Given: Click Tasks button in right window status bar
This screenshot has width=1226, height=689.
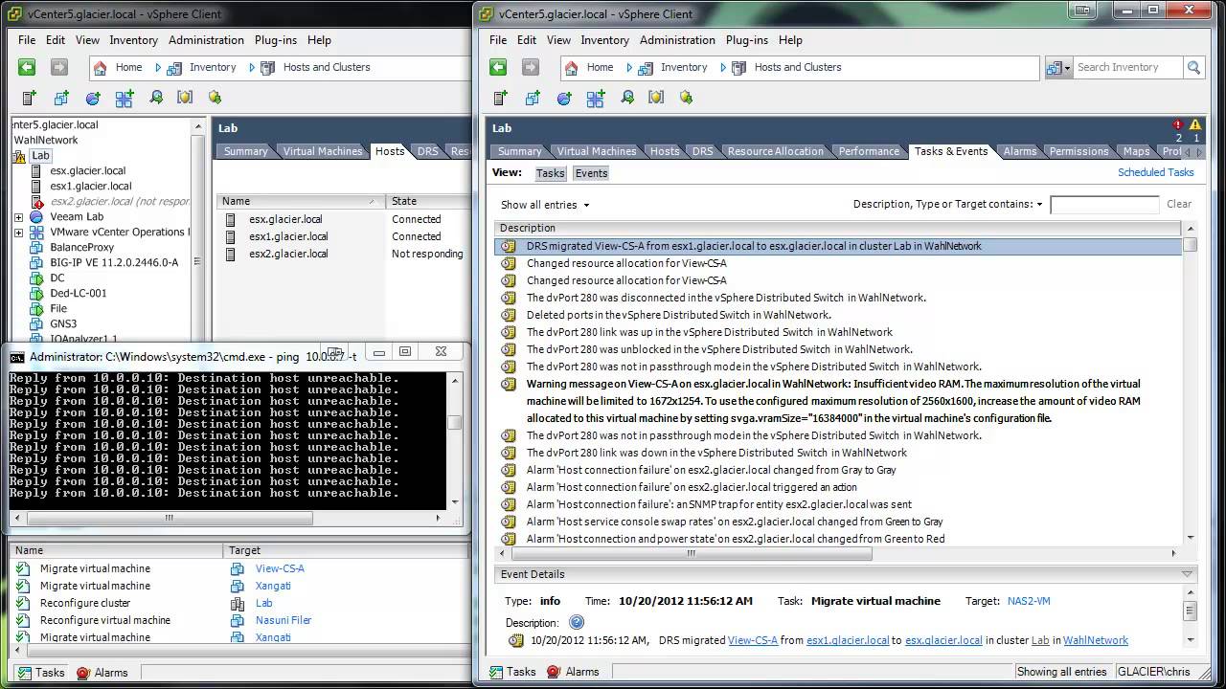Looking at the screenshot, I should 511,672.
